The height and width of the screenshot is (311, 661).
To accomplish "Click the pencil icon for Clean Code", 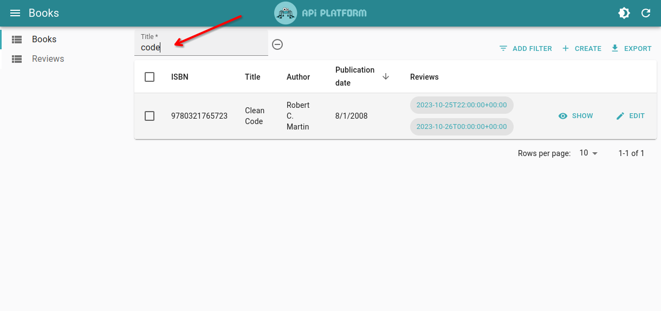I will click(x=620, y=116).
